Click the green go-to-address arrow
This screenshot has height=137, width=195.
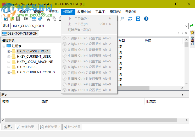(192, 26)
